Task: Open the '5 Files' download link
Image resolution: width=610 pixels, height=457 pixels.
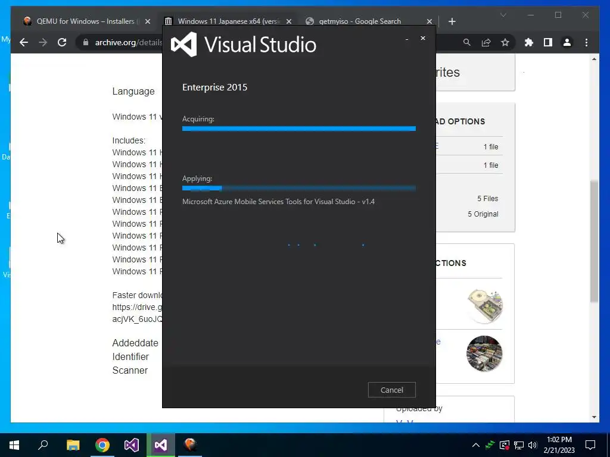Action: click(487, 199)
